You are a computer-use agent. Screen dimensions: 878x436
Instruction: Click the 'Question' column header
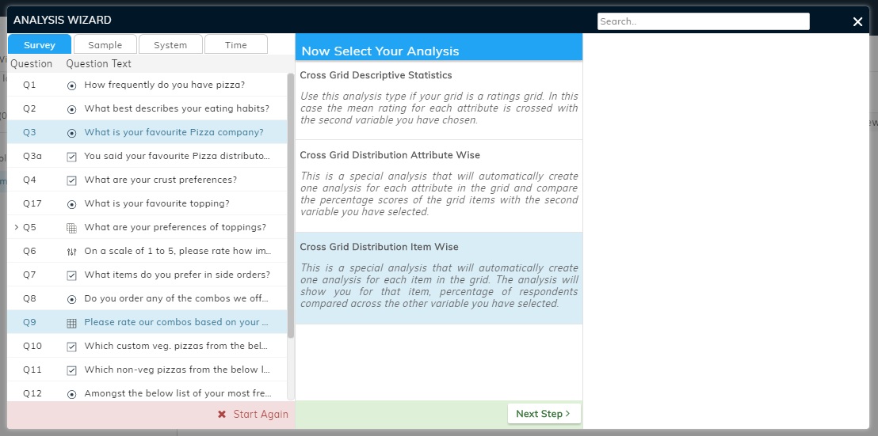click(x=32, y=64)
